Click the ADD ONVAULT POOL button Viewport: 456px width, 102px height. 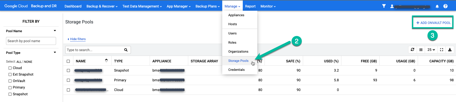(x=433, y=23)
